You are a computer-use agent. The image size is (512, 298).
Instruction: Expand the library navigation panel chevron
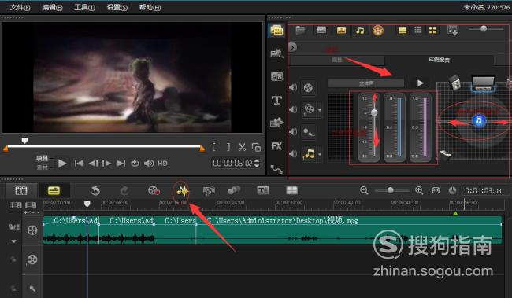pyautogui.click(x=292, y=47)
